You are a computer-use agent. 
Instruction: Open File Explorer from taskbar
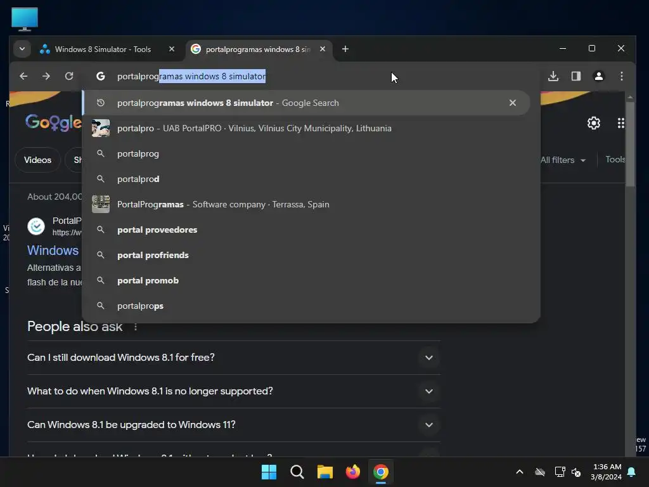(x=325, y=472)
